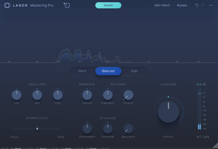Click the PRESENCE section heading
This screenshot has width=218, height=149.
87,84
